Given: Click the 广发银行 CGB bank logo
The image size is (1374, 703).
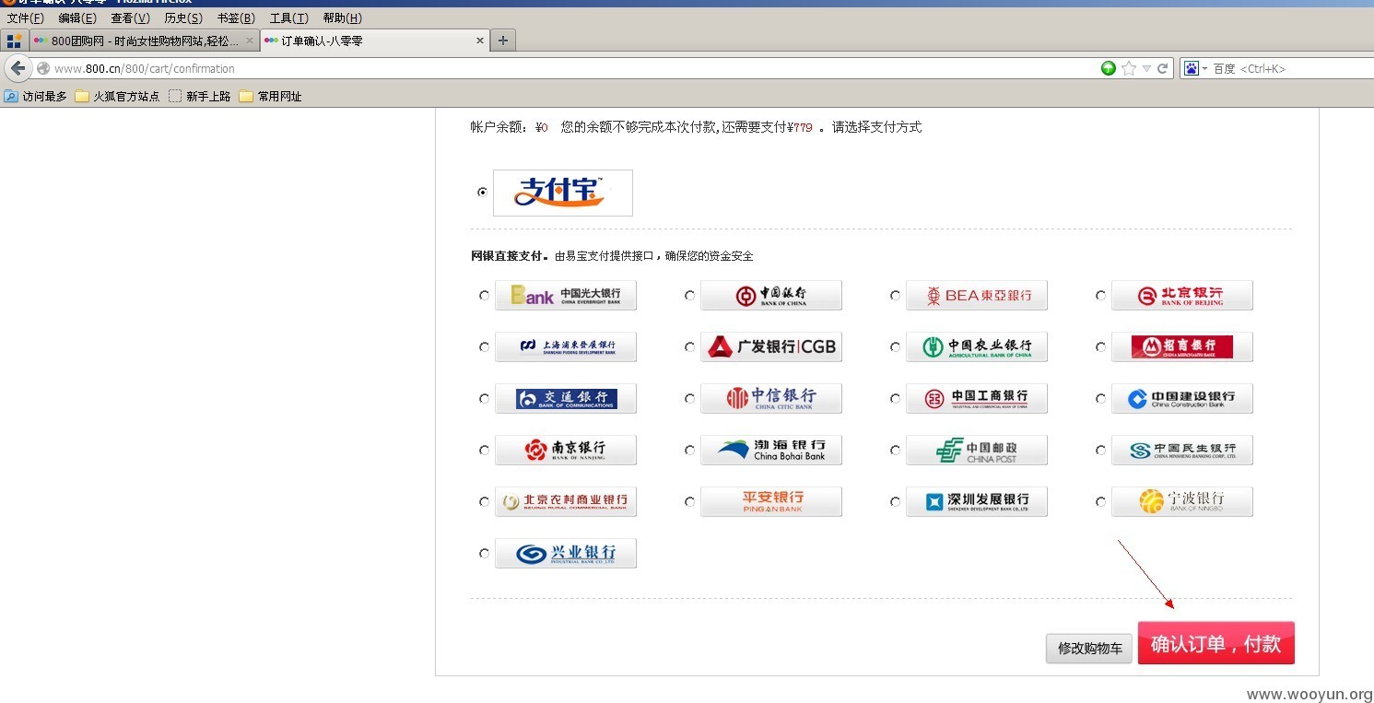Looking at the screenshot, I should click(771, 346).
